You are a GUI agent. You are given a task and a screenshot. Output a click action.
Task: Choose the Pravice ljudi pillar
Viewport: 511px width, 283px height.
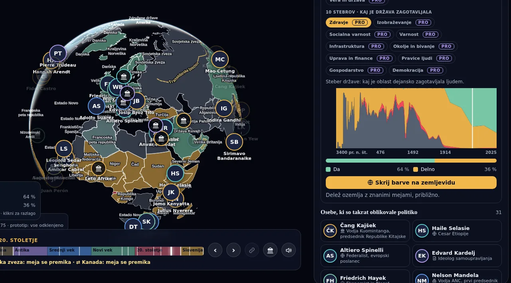point(427,59)
